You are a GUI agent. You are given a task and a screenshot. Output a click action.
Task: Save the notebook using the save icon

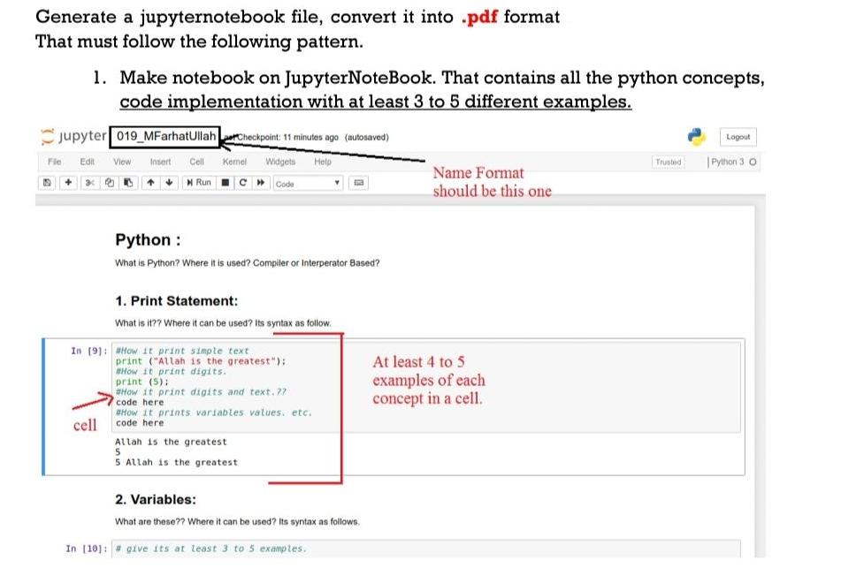tap(48, 183)
